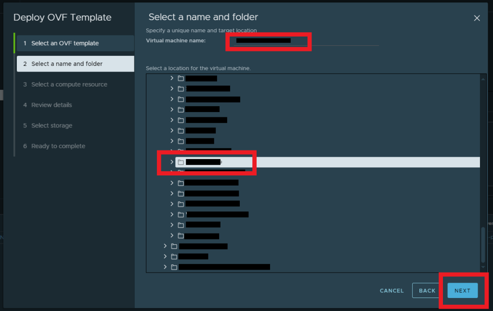The width and height of the screenshot is (493, 311).
Task: Open step 4 Review details
Action: click(x=52, y=105)
